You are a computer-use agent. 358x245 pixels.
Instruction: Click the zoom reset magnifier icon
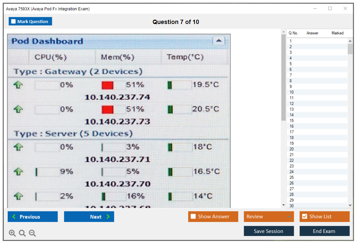click(x=22, y=233)
